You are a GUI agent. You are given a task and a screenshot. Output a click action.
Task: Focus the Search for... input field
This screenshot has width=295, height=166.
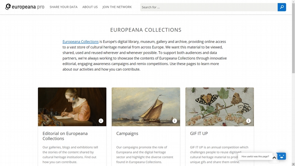click(209, 7)
